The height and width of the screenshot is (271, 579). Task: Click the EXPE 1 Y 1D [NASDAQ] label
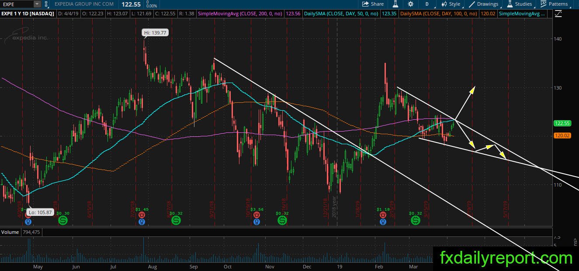tap(28, 14)
